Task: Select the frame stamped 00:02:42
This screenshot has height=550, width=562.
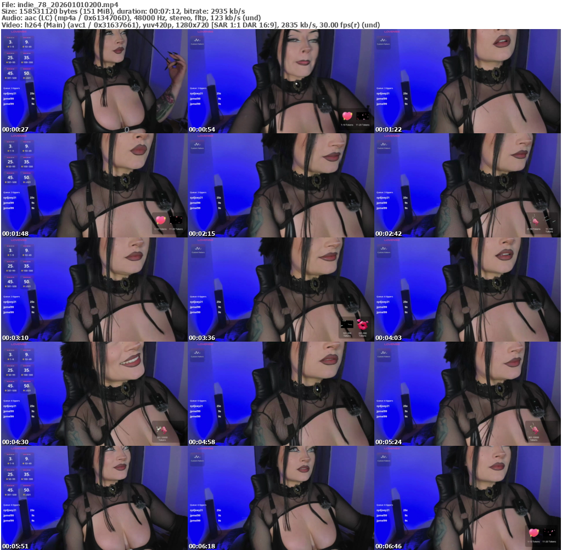Action: (468, 185)
